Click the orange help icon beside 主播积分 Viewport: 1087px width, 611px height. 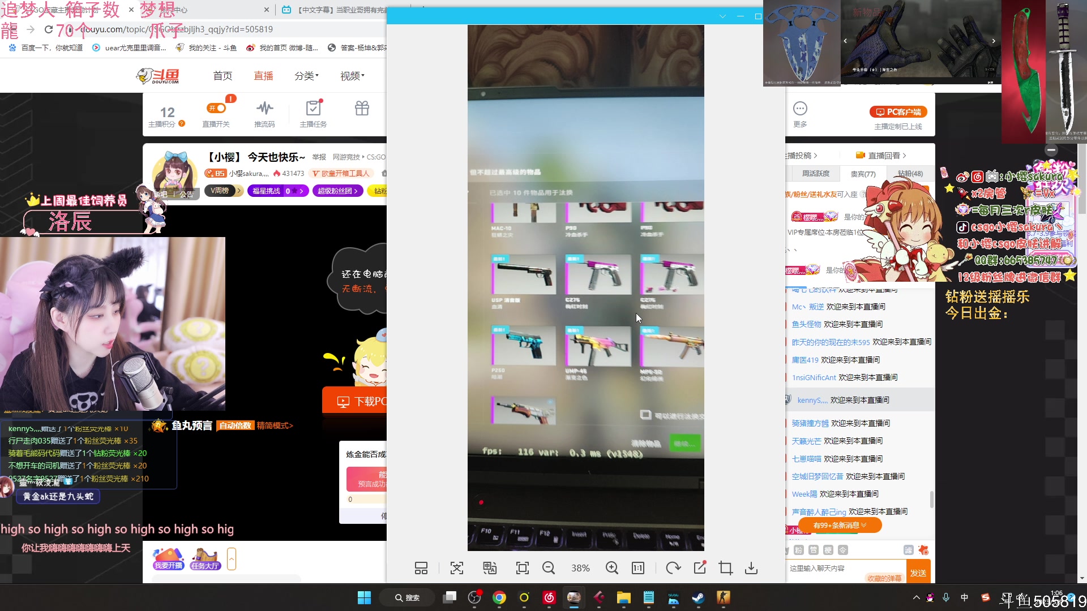[182, 123]
